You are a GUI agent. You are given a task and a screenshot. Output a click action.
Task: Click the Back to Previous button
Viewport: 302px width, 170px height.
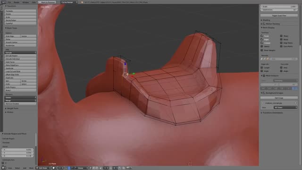(x=47, y=2)
